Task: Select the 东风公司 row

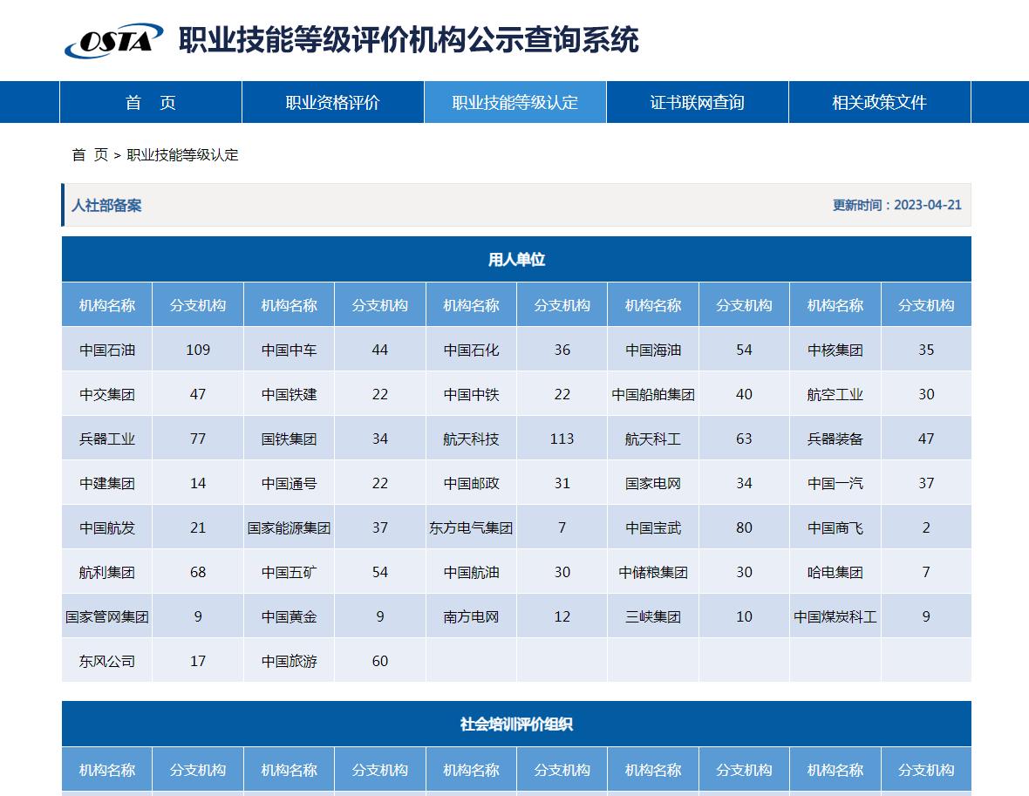Action: [x=106, y=661]
